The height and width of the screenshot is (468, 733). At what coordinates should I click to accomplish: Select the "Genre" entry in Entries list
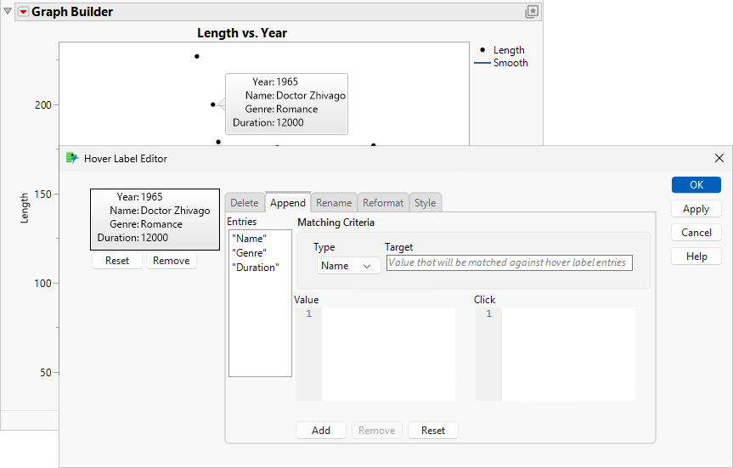(x=249, y=253)
